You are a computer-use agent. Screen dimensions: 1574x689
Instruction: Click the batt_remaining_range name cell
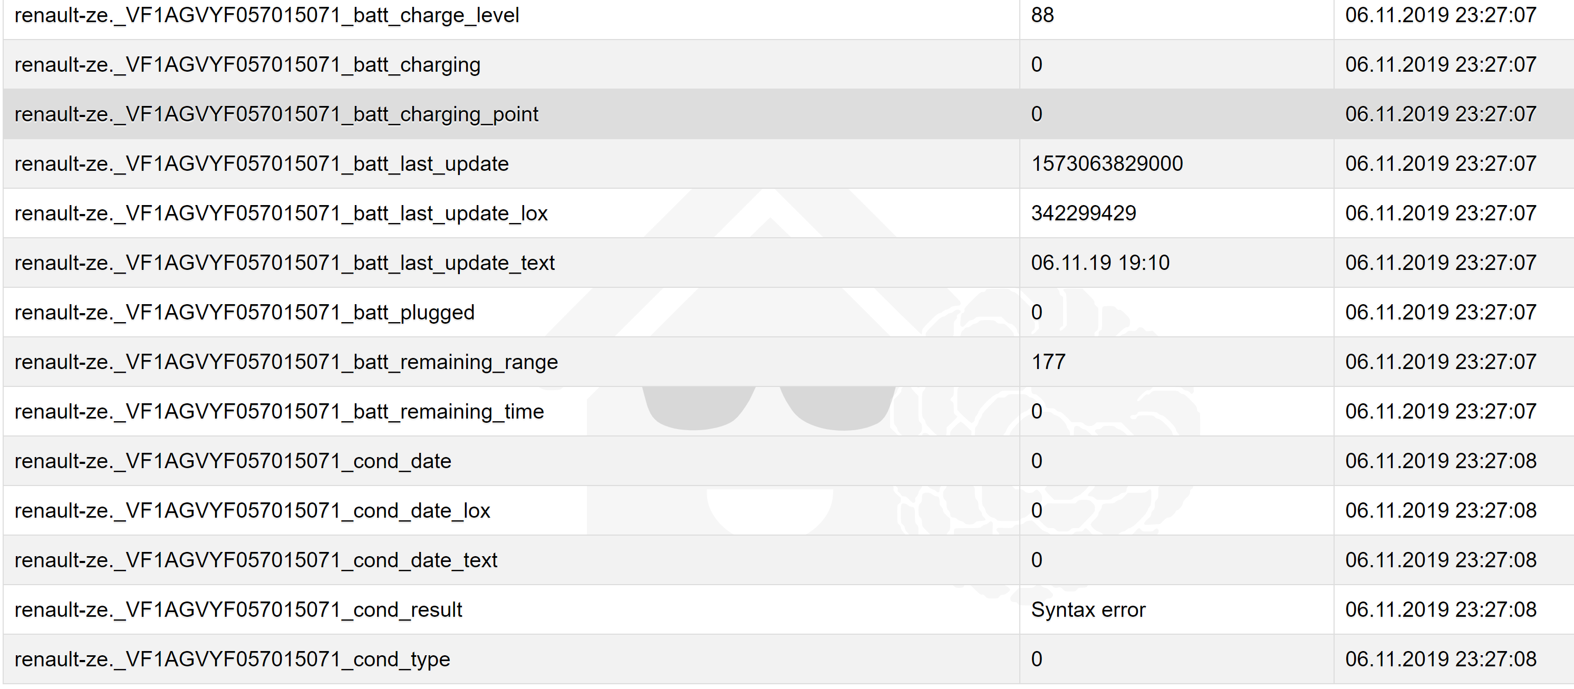pos(286,362)
